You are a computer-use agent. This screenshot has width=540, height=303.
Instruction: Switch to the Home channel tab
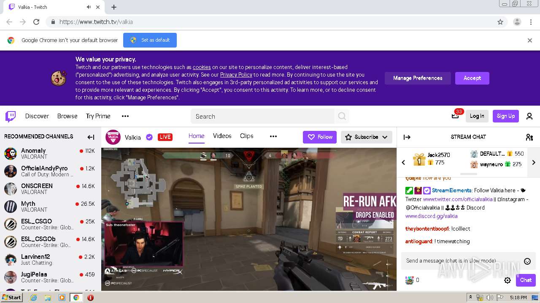pos(197,136)
